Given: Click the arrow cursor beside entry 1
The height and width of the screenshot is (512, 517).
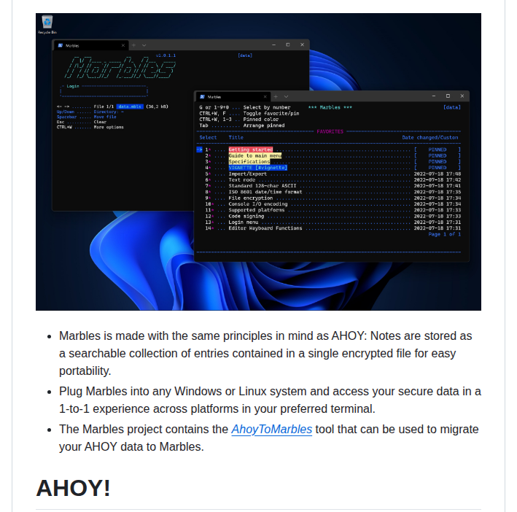Looking at the screenshot, I should click(199, 150).
